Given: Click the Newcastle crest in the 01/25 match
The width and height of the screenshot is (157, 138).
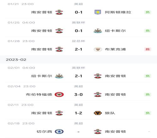Looking at the screenshot, I should [x=98, y=31].
